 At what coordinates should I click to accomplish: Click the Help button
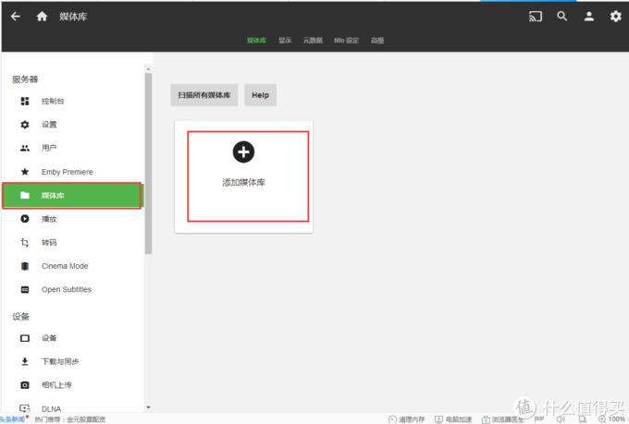(260, 95)
